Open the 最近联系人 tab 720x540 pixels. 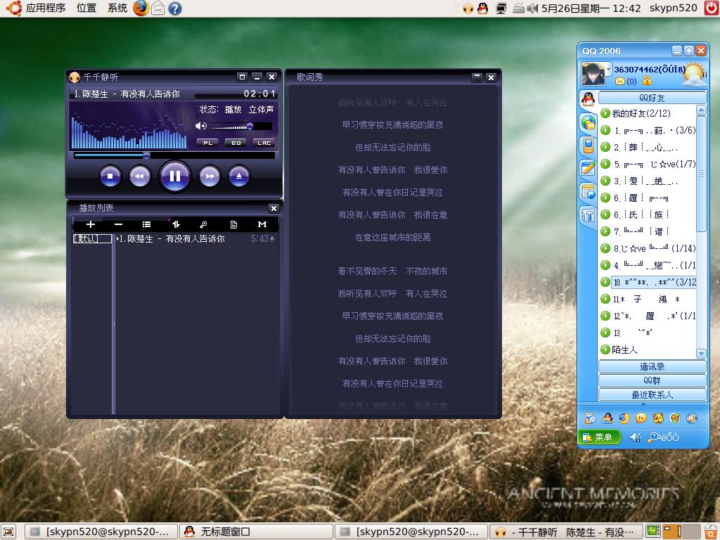click(652, 394)
